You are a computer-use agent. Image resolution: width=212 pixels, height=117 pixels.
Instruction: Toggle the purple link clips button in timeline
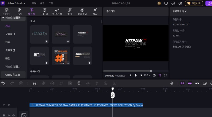(182, 83)
